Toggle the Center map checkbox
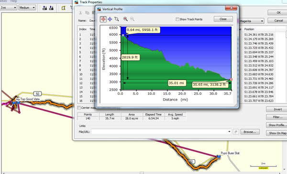This screenshot has width=287, height=174. (x=79, y=108)
